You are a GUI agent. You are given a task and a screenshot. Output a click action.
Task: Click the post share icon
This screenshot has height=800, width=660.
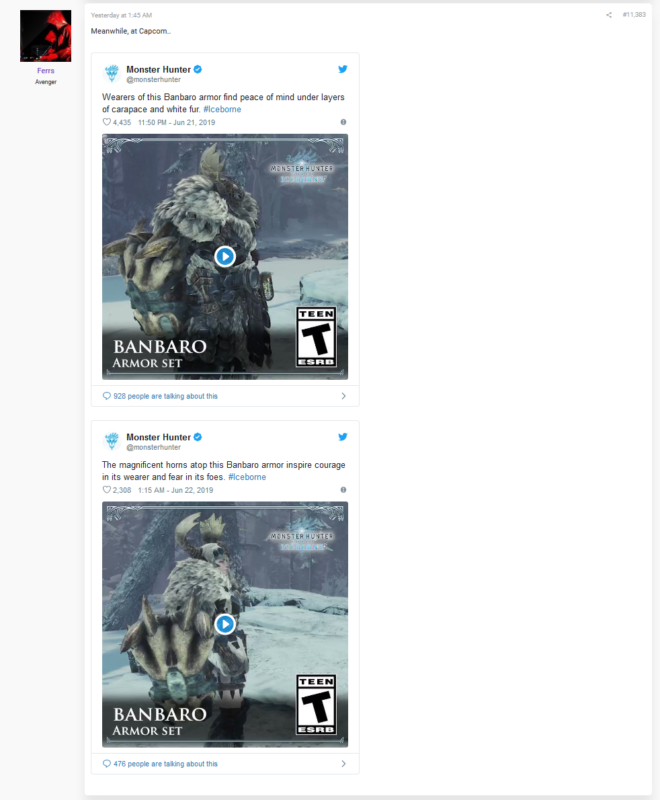[x=608, y=15]
